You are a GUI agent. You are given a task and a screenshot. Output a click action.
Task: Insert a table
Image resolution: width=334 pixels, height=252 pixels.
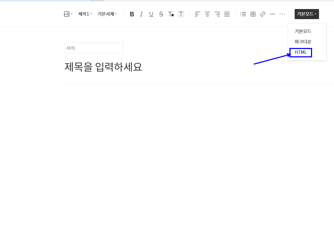point(253,14)
